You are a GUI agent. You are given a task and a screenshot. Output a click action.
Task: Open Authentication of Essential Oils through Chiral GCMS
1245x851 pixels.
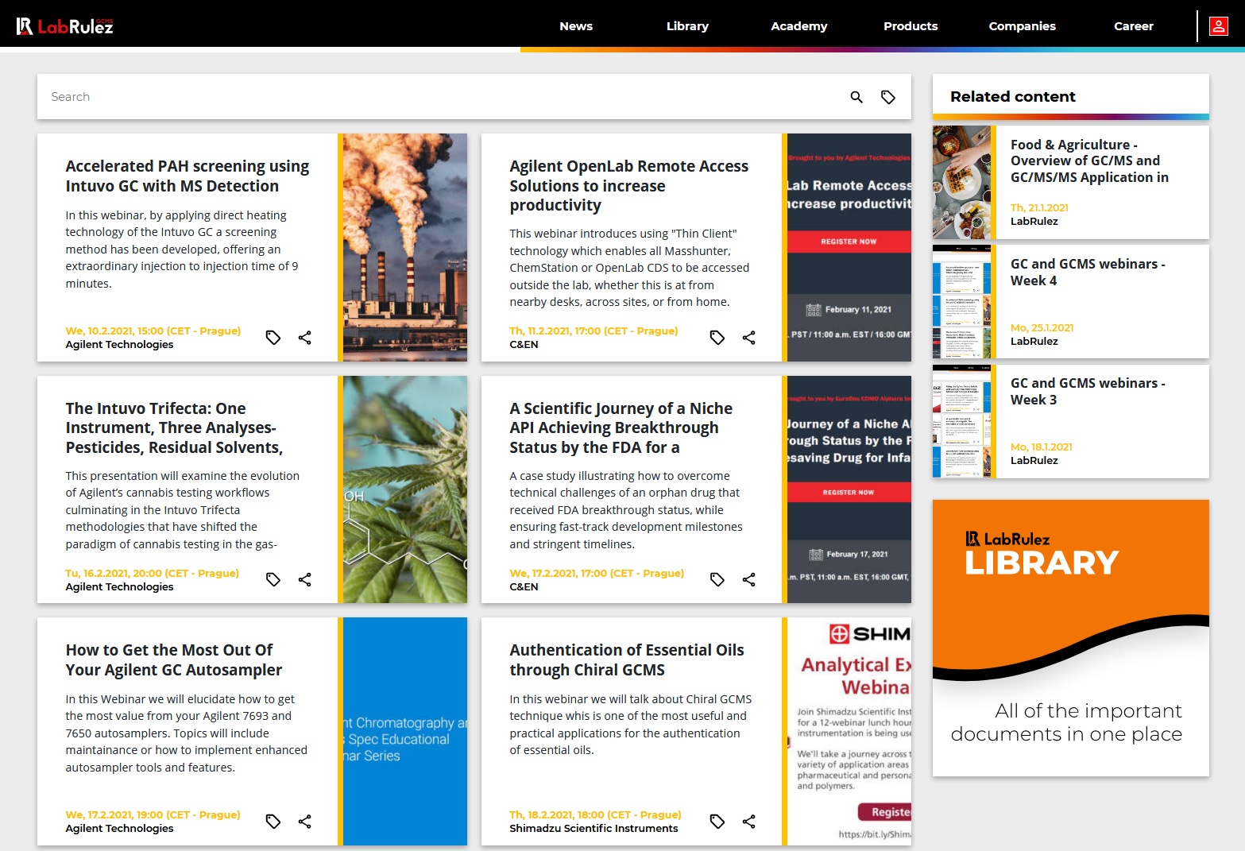(x=627, y=660)
